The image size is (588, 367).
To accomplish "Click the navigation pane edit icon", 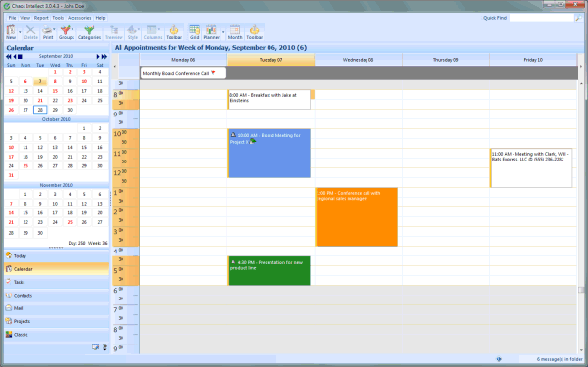I will 95,347.
